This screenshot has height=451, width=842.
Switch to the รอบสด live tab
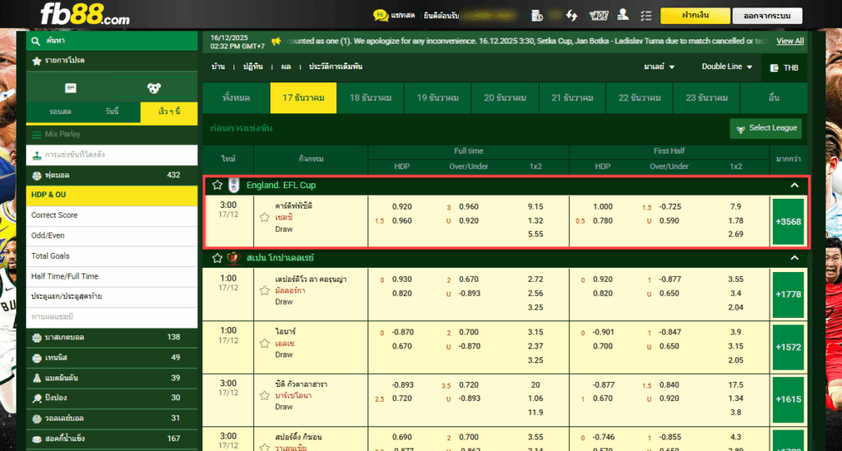tap(60, 112)
